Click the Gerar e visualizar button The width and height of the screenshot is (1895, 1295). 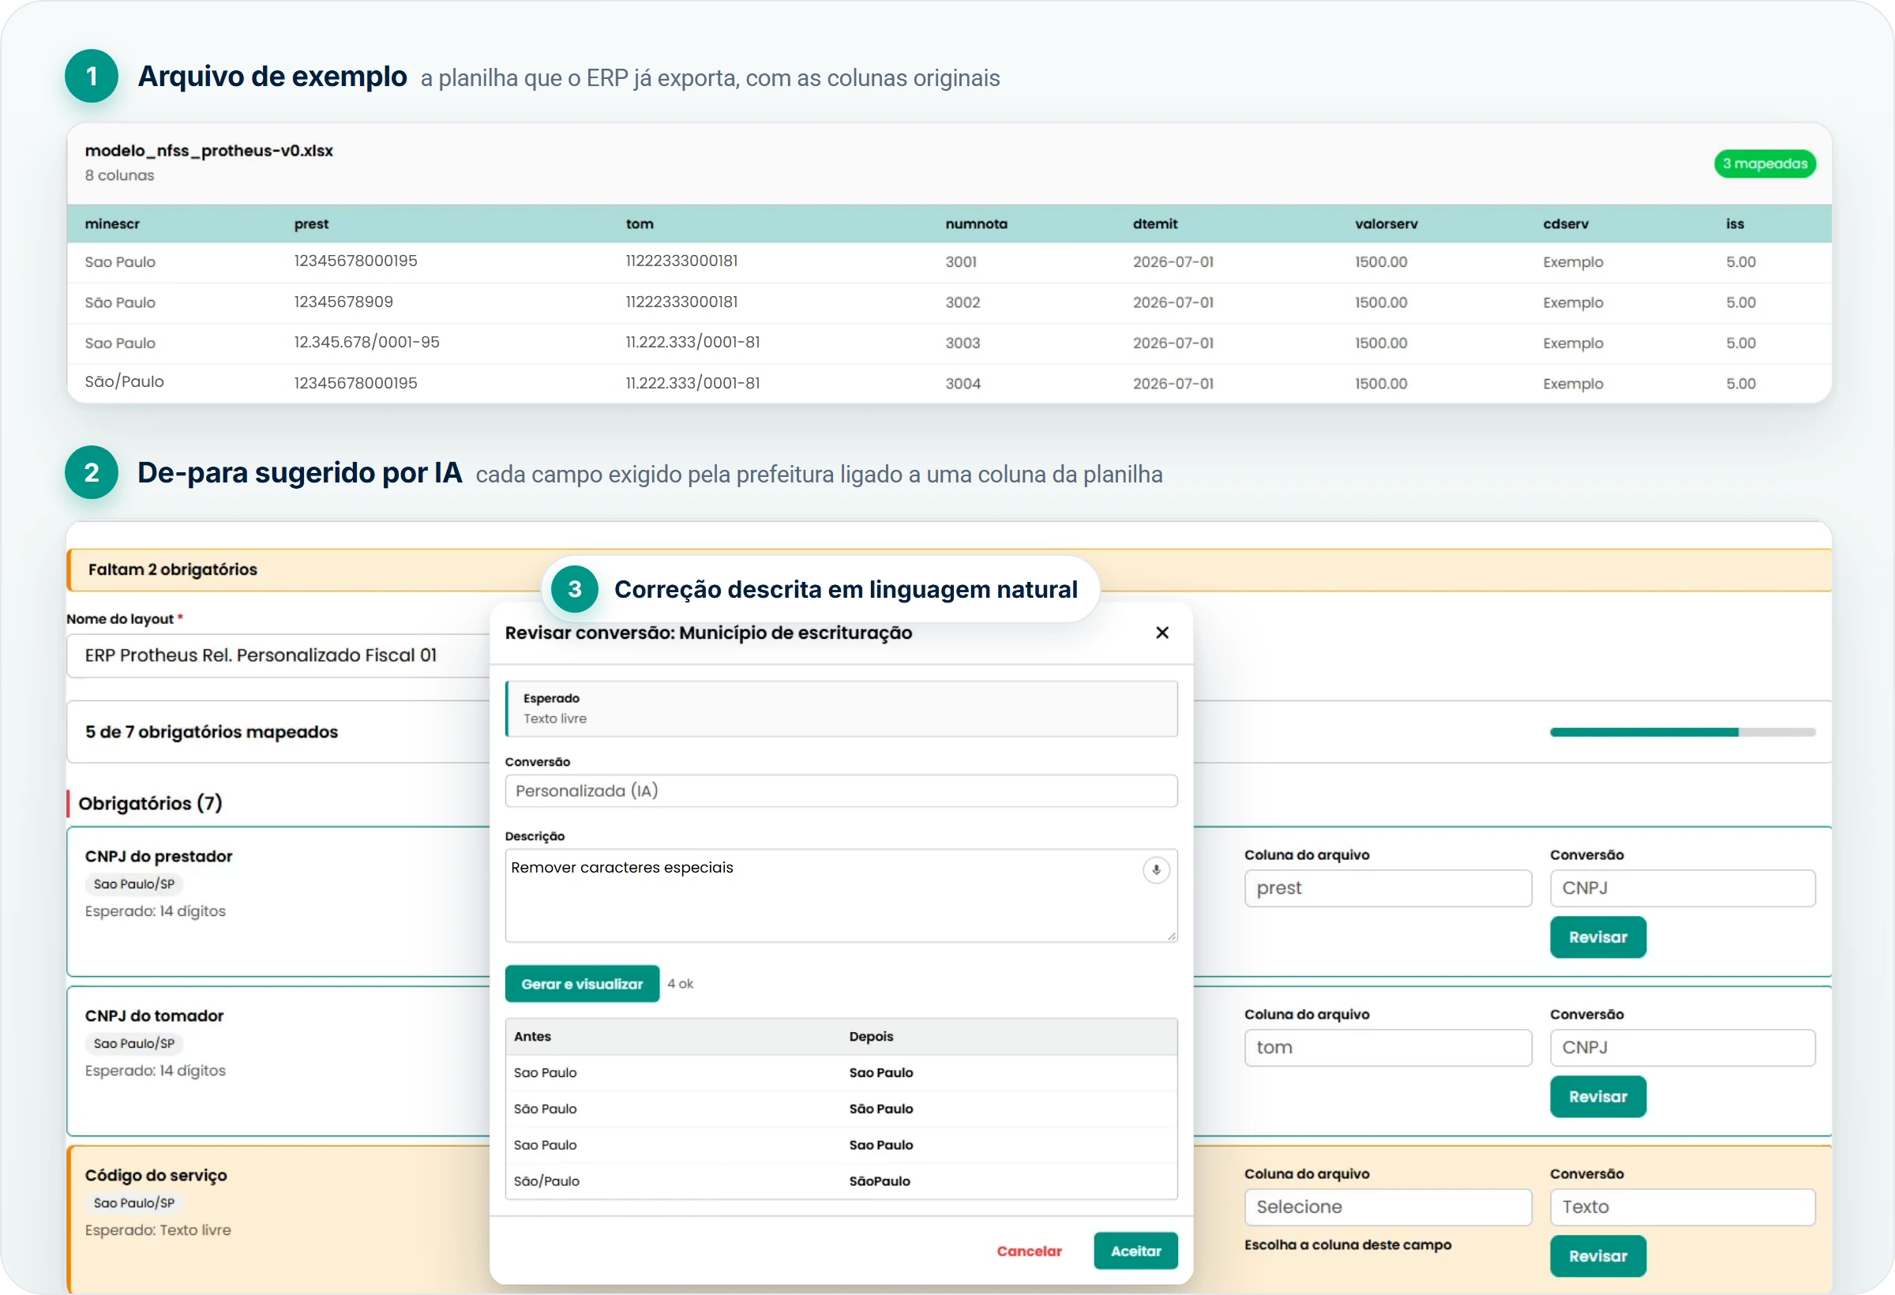click(x=581, y=983)
